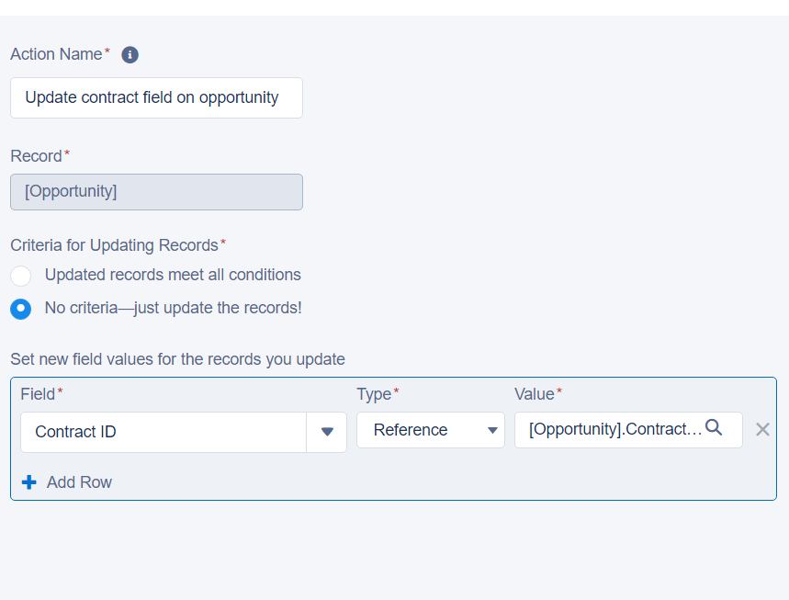This screenshot has height=600, width=789.
Task: Click the magnifier icon in Value field
Action: coord(714,428)
